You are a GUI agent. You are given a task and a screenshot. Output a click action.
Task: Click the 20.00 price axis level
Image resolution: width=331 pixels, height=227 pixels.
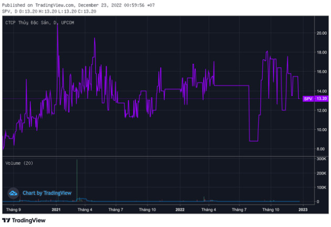[x=321, y=33]
